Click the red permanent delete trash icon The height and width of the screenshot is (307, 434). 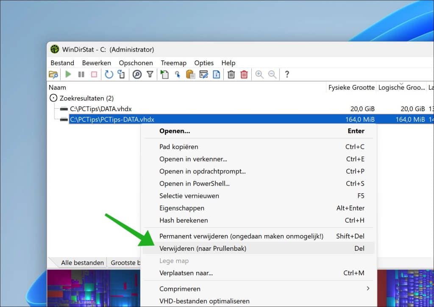244,74
